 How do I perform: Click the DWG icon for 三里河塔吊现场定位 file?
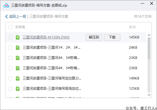pos(18,89)
